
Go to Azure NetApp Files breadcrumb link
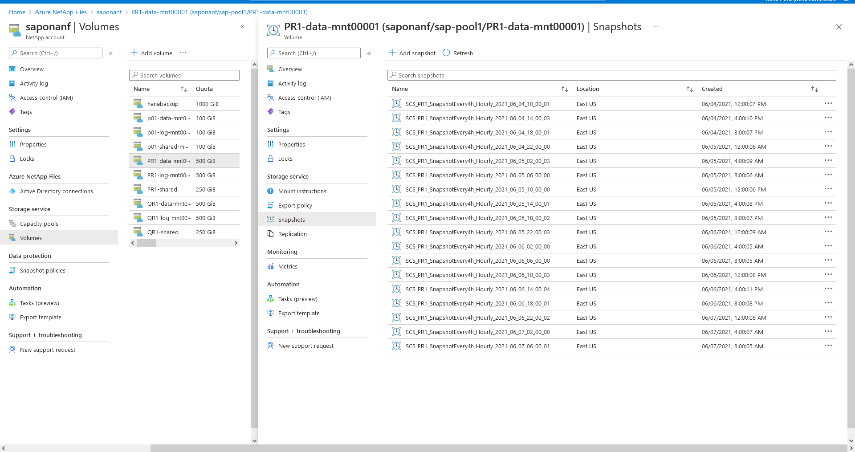(61, 12)
